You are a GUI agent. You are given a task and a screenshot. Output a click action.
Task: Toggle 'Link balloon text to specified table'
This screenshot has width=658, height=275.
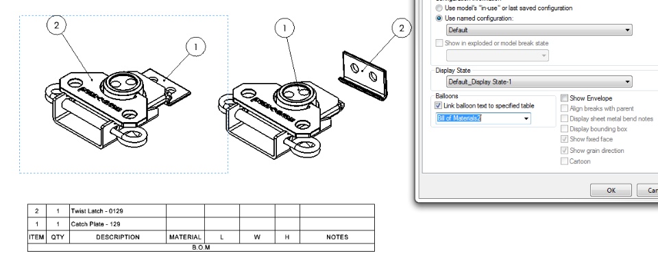click(x=439, y=106)
